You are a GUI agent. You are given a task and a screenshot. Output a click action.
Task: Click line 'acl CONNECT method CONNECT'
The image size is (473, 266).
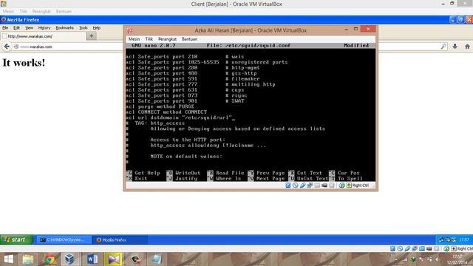pos(166,112)
